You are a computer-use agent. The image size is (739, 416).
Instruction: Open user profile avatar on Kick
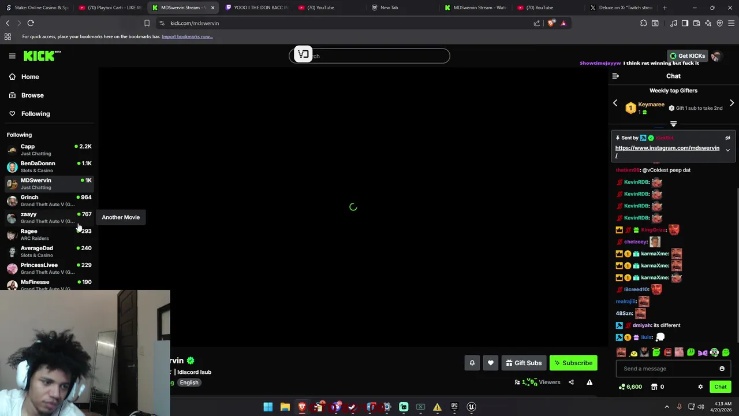716,56
